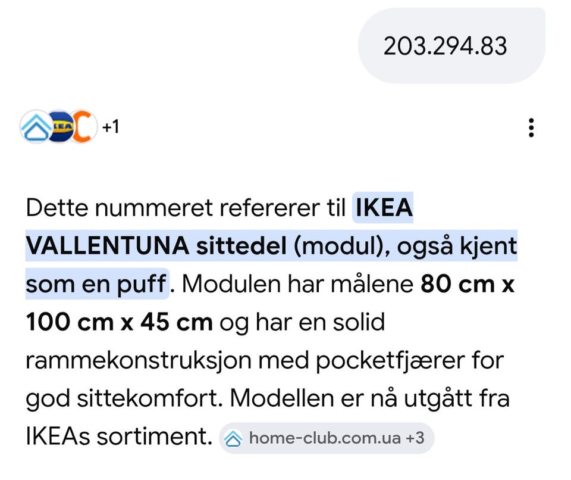Click the word 'pocketfjærer' in the answer
571x480 pixels.
point(390,361)
